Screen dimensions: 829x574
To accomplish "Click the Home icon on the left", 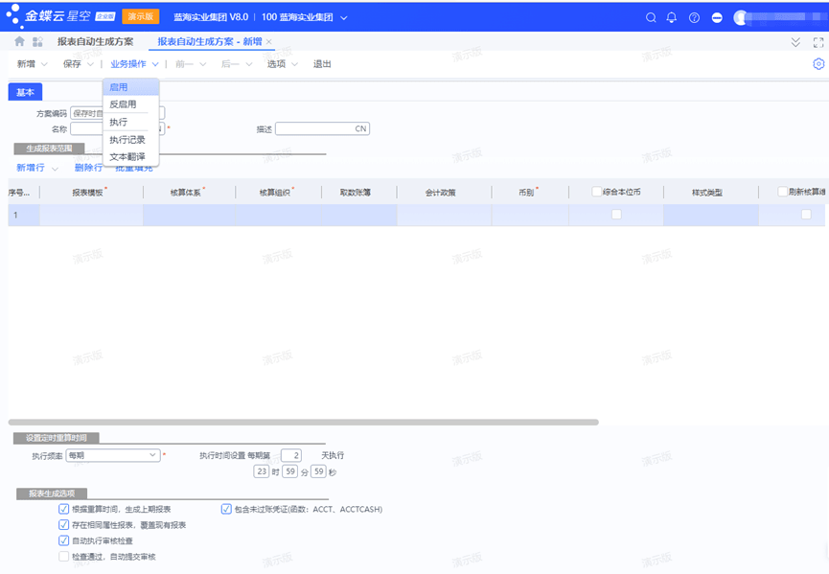I will click(x=19, y=42).
